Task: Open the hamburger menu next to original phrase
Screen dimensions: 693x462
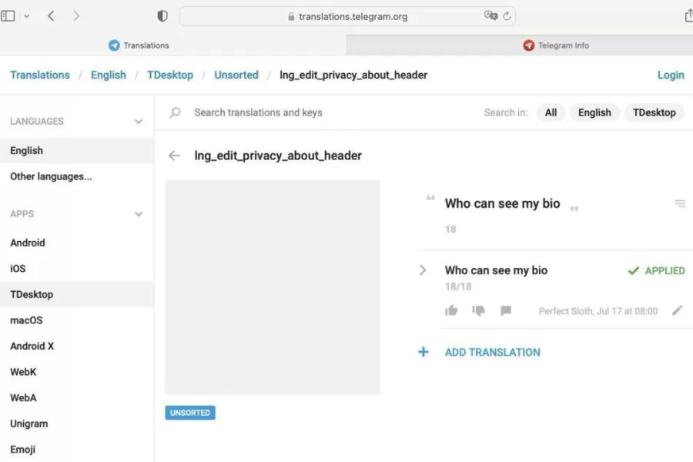Action: [x=680, y=203]
